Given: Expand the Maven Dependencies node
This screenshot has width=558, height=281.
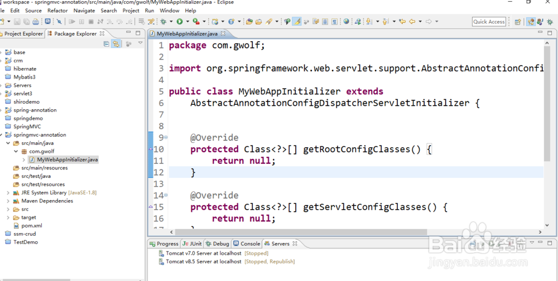Looking at the screenshot, I should pos(8,201).
